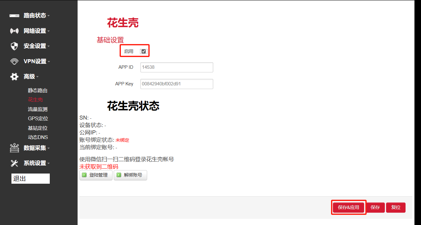This screenshot has width=421, height=225.
Task: Select 流量监测 under 高级
Action: 38,109
